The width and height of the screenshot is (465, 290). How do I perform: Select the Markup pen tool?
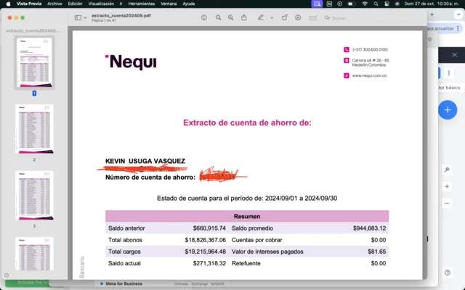point(261,17)
